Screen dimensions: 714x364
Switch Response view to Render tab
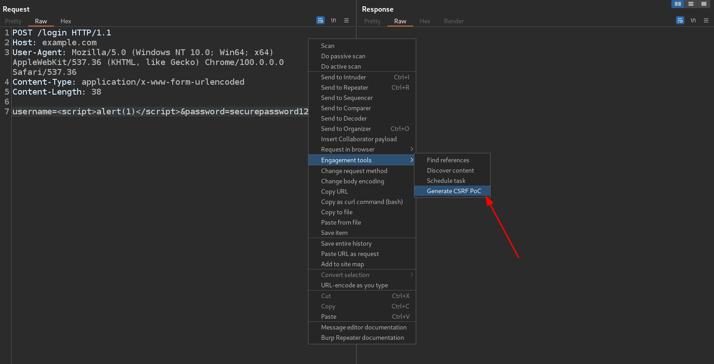(x=454, y=21)
